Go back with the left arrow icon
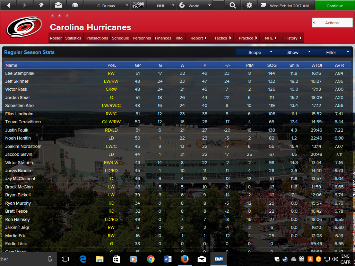The width and height of the screenshot is (355, 266). point(9,5)
